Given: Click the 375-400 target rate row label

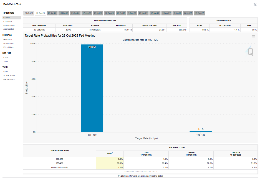Looking at the screenshot, I should 59,163.
